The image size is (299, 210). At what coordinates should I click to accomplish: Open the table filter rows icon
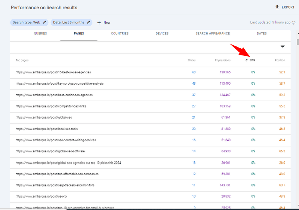point(283,46)
